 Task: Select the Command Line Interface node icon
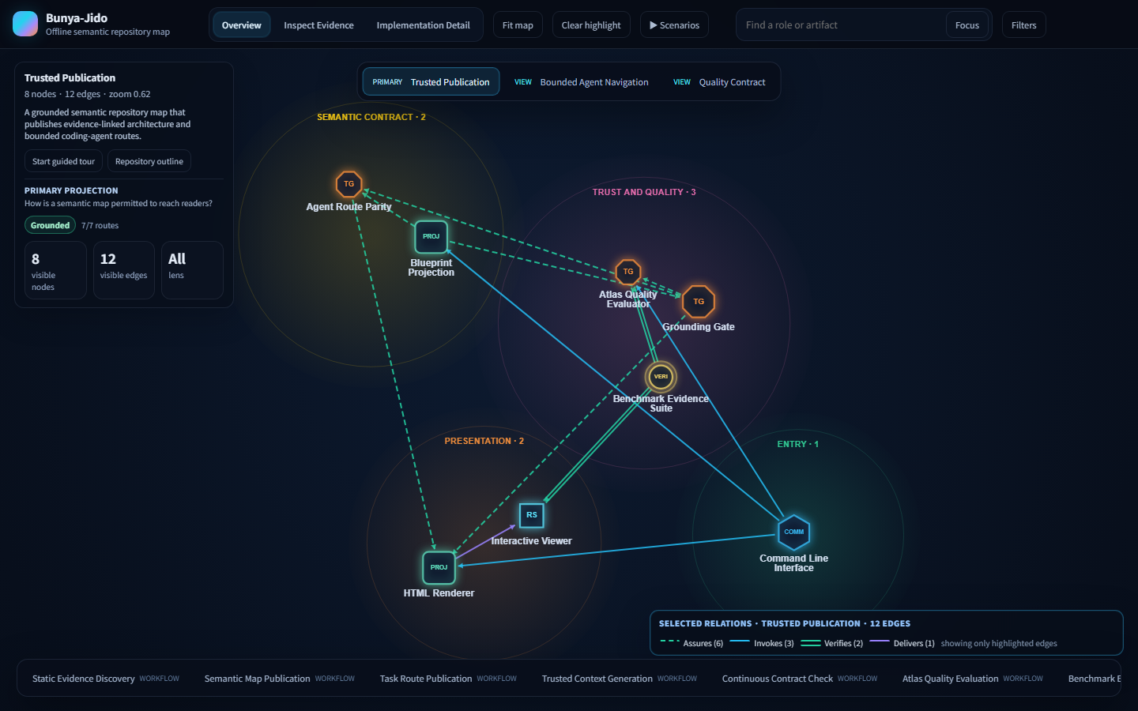tap(793, 532)
